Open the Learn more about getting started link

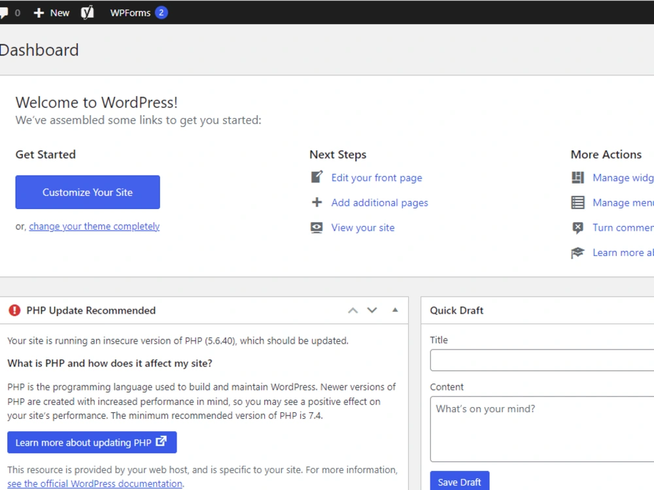[623, 253]
